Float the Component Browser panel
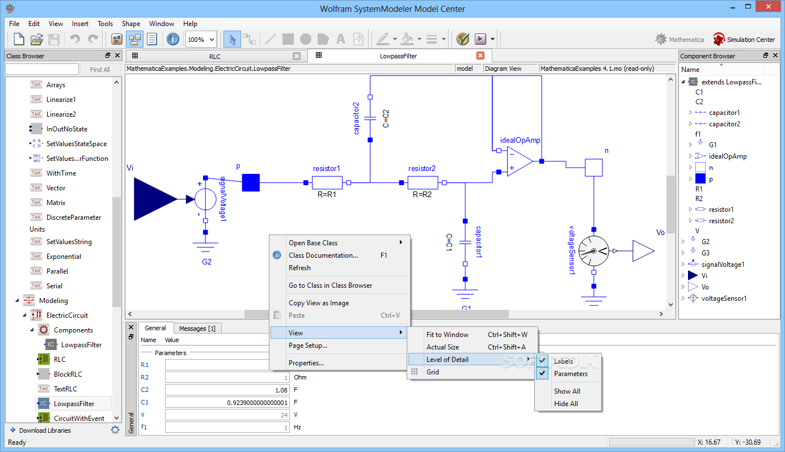This screenshot has width=785, height=452. [766, 56]
